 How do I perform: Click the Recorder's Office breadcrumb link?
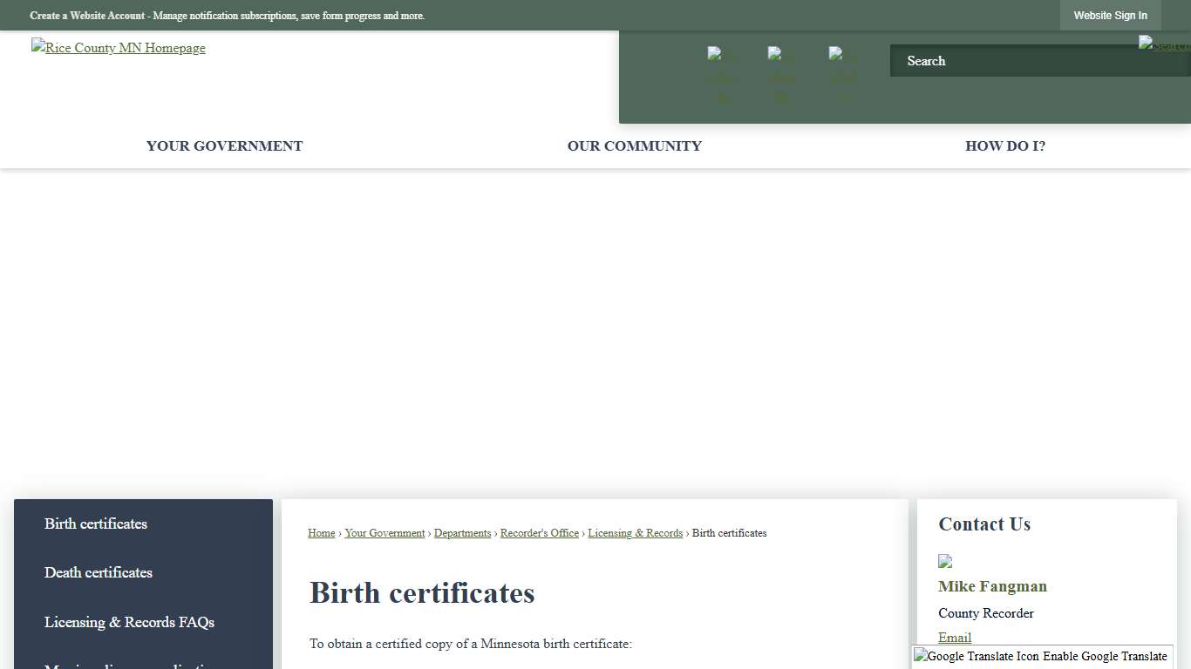(x=539, y=533)
